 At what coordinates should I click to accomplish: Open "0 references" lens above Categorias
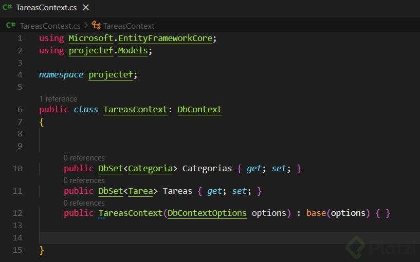pos(84,158)
